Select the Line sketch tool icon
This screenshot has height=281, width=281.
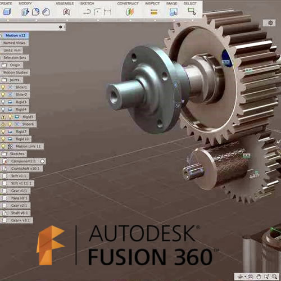click(87, 12)
